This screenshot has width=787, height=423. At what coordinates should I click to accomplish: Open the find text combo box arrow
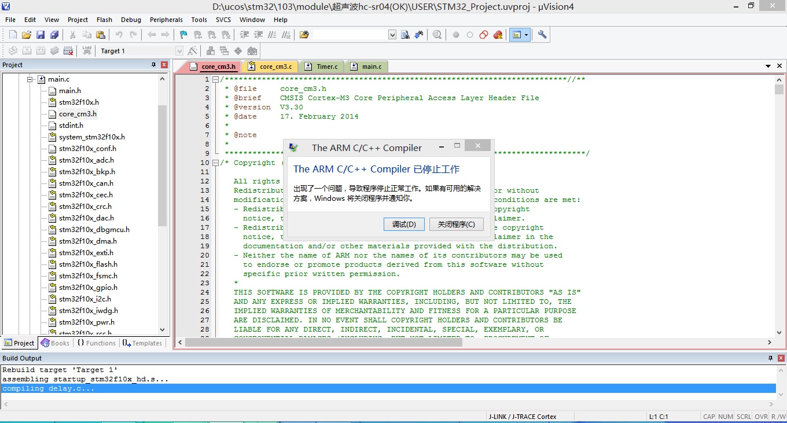click(392, 35)
